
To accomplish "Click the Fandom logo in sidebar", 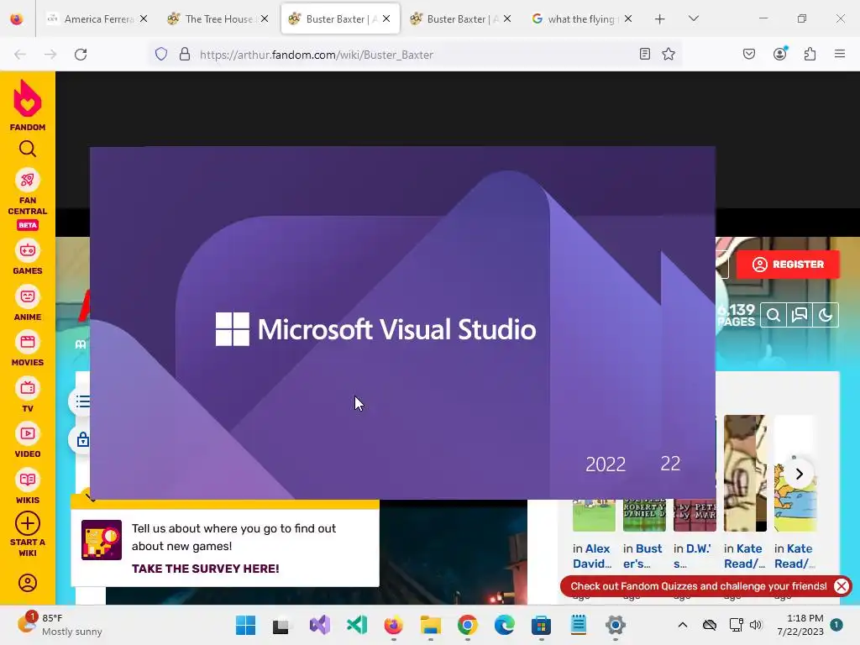I will pos(28,105).
